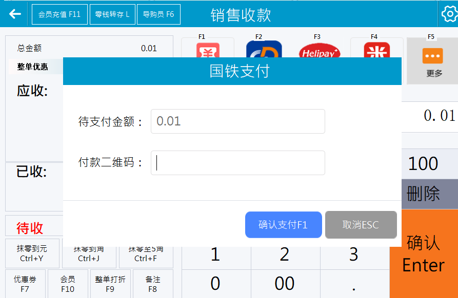Click the back arrow icon
This screenshot has height=298, width=458.
[15, 14]
